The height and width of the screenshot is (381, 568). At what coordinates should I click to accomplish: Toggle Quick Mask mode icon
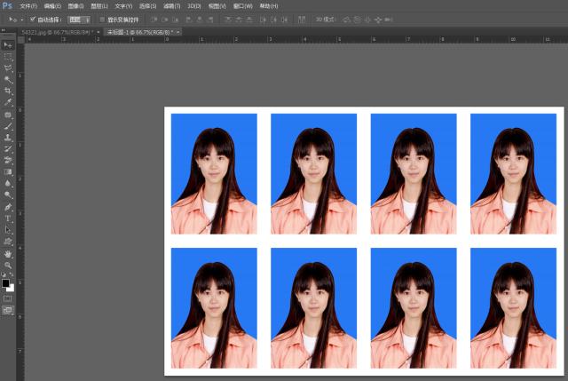click(x=8, y=298)
